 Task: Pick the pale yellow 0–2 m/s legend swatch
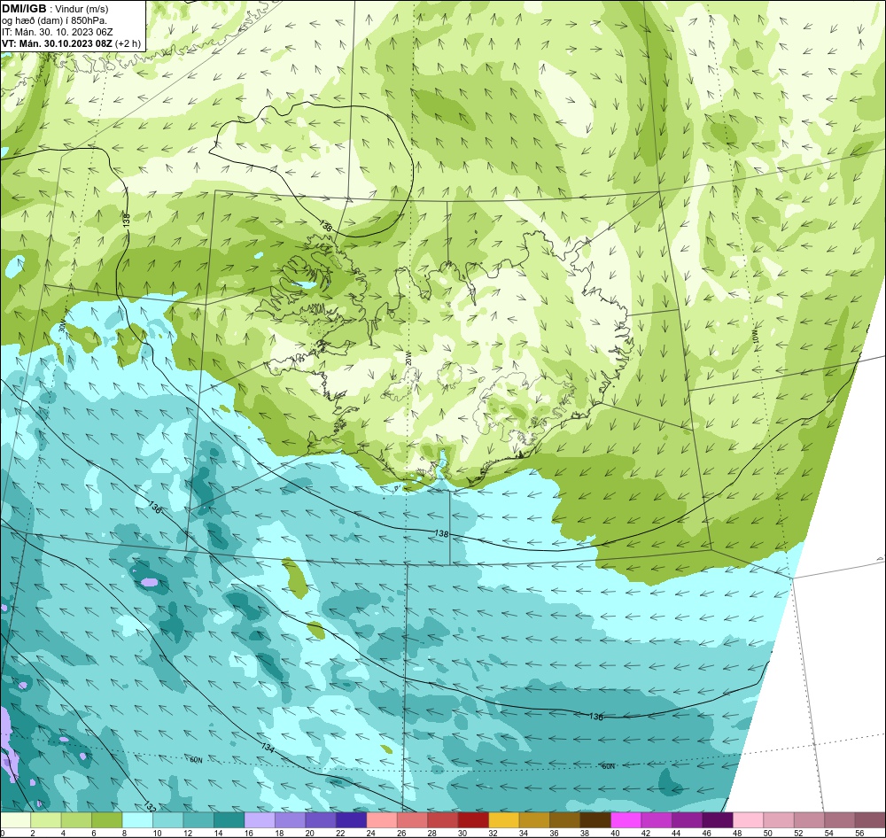click(x=16, y=820)
